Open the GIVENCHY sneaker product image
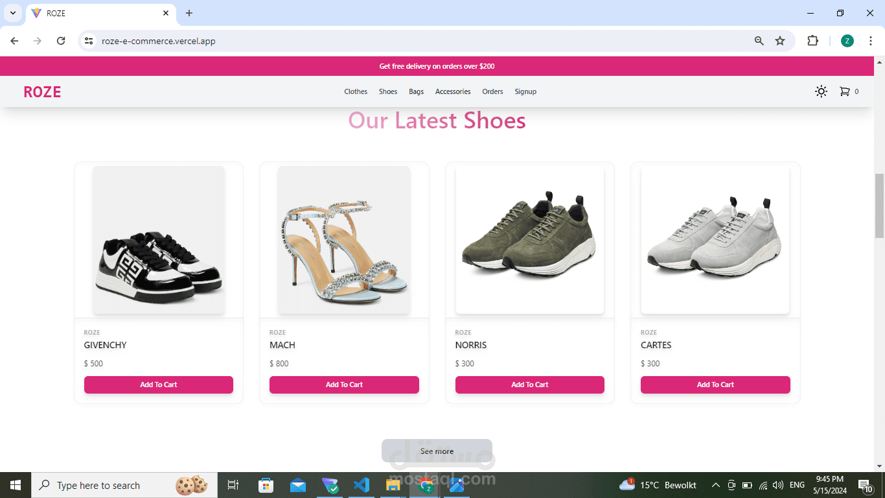This screenshot has width=885, height=498. [x=159, y=240]
